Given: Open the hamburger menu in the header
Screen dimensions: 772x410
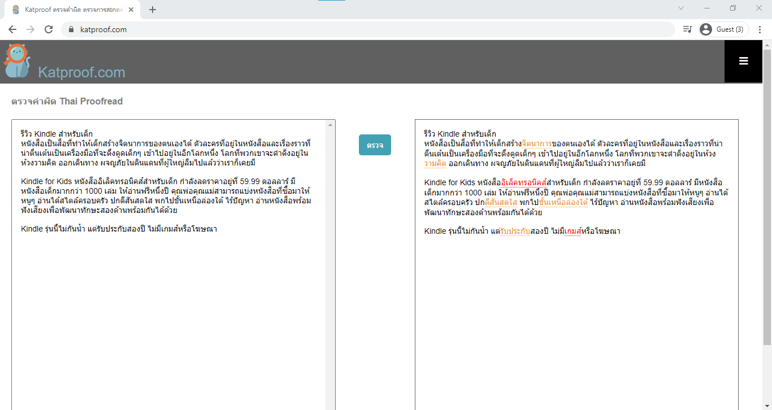Looking at the screenshot, I should [743, 61].
